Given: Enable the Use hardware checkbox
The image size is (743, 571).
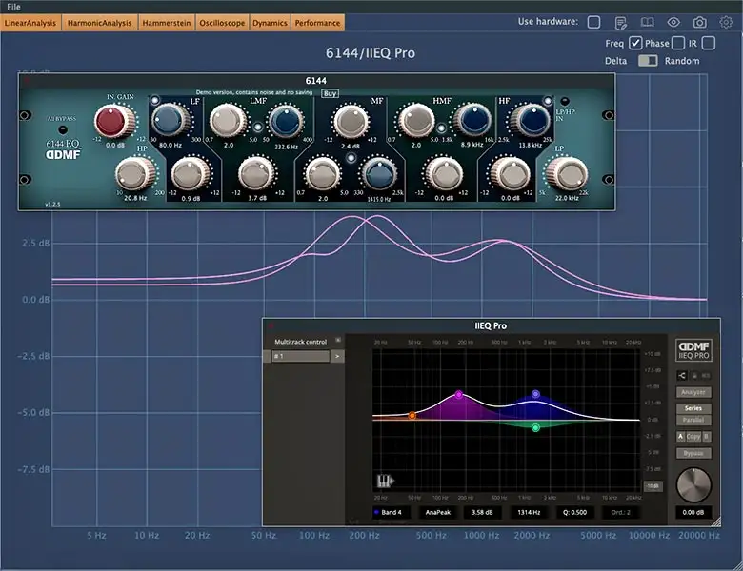Looking at the screenshot, I should coord(593,22).
